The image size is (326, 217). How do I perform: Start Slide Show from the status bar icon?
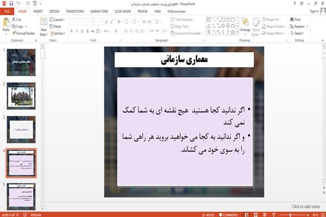click(x=274, y=215)
